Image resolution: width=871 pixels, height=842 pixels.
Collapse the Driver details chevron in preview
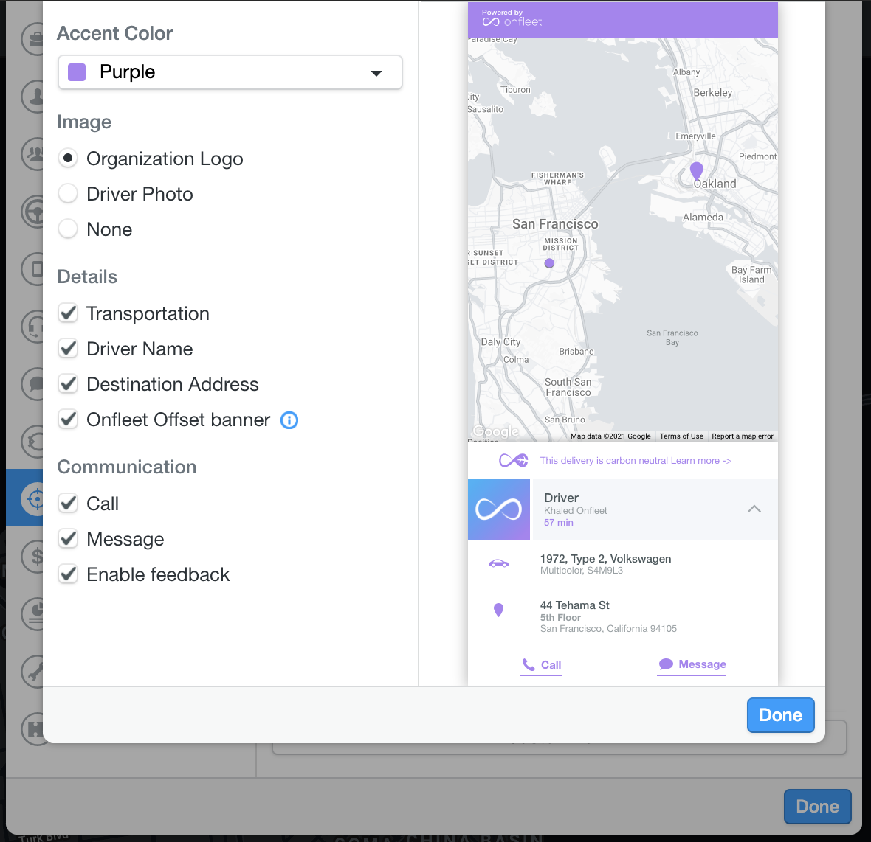pos(754,509)
